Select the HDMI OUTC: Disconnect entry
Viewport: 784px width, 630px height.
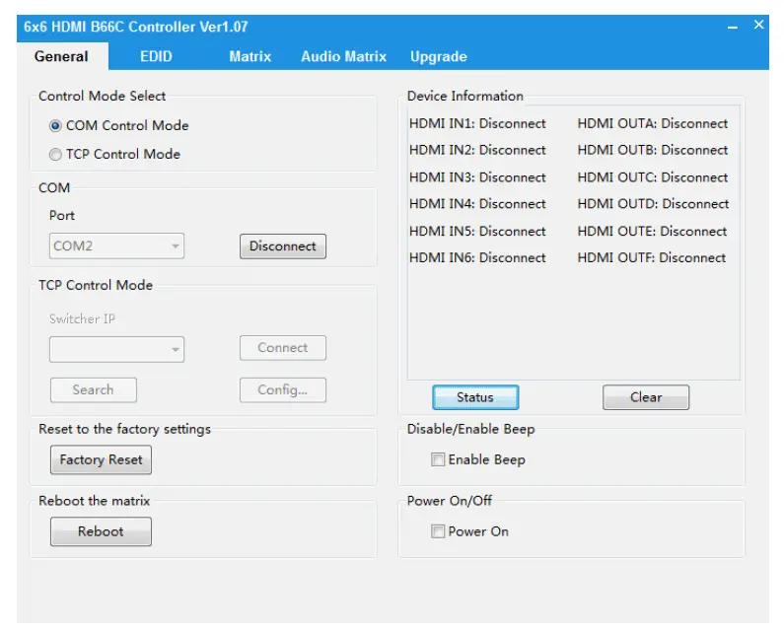click(653, 177)
